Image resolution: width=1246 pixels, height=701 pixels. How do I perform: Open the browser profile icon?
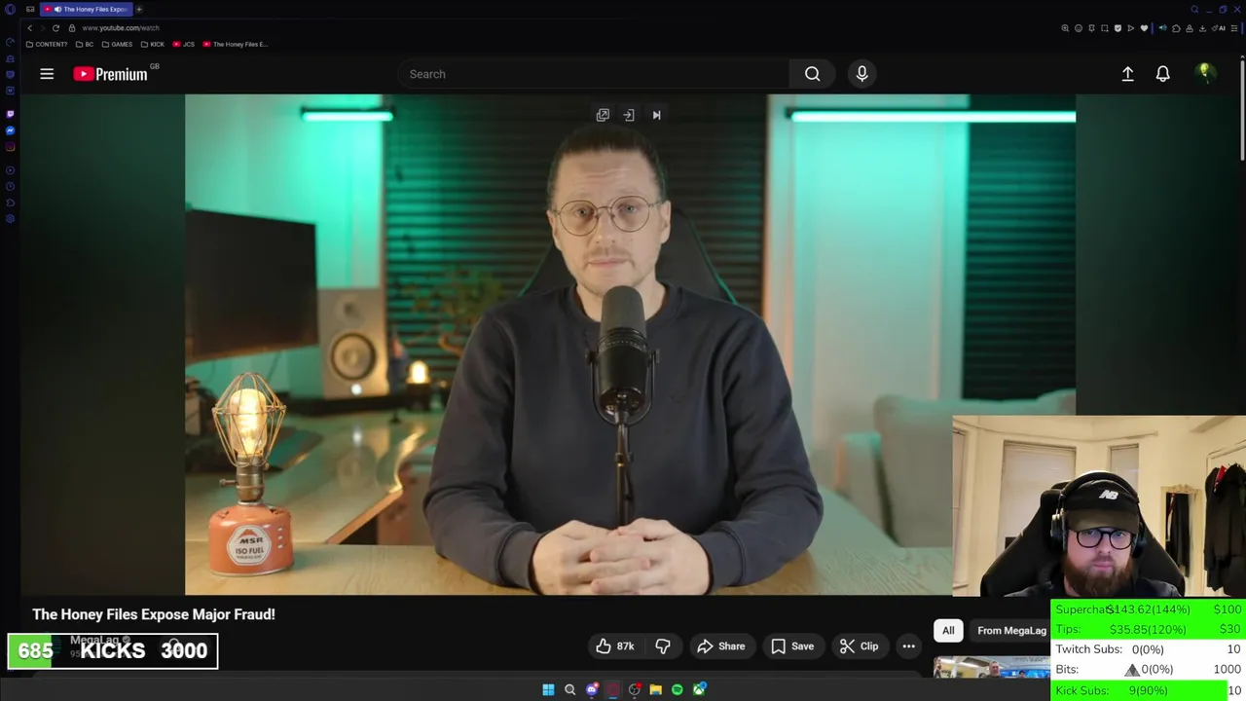click(x=1190, y=28)
